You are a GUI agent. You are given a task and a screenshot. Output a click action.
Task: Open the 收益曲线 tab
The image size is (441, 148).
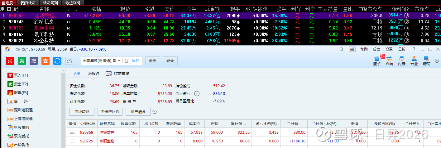click(x=117, y=74)
